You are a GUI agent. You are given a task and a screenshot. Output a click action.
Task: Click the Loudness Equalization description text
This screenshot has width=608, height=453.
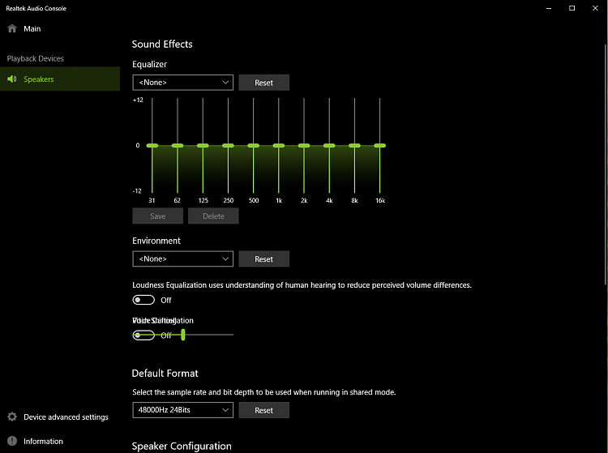(302, 285)
